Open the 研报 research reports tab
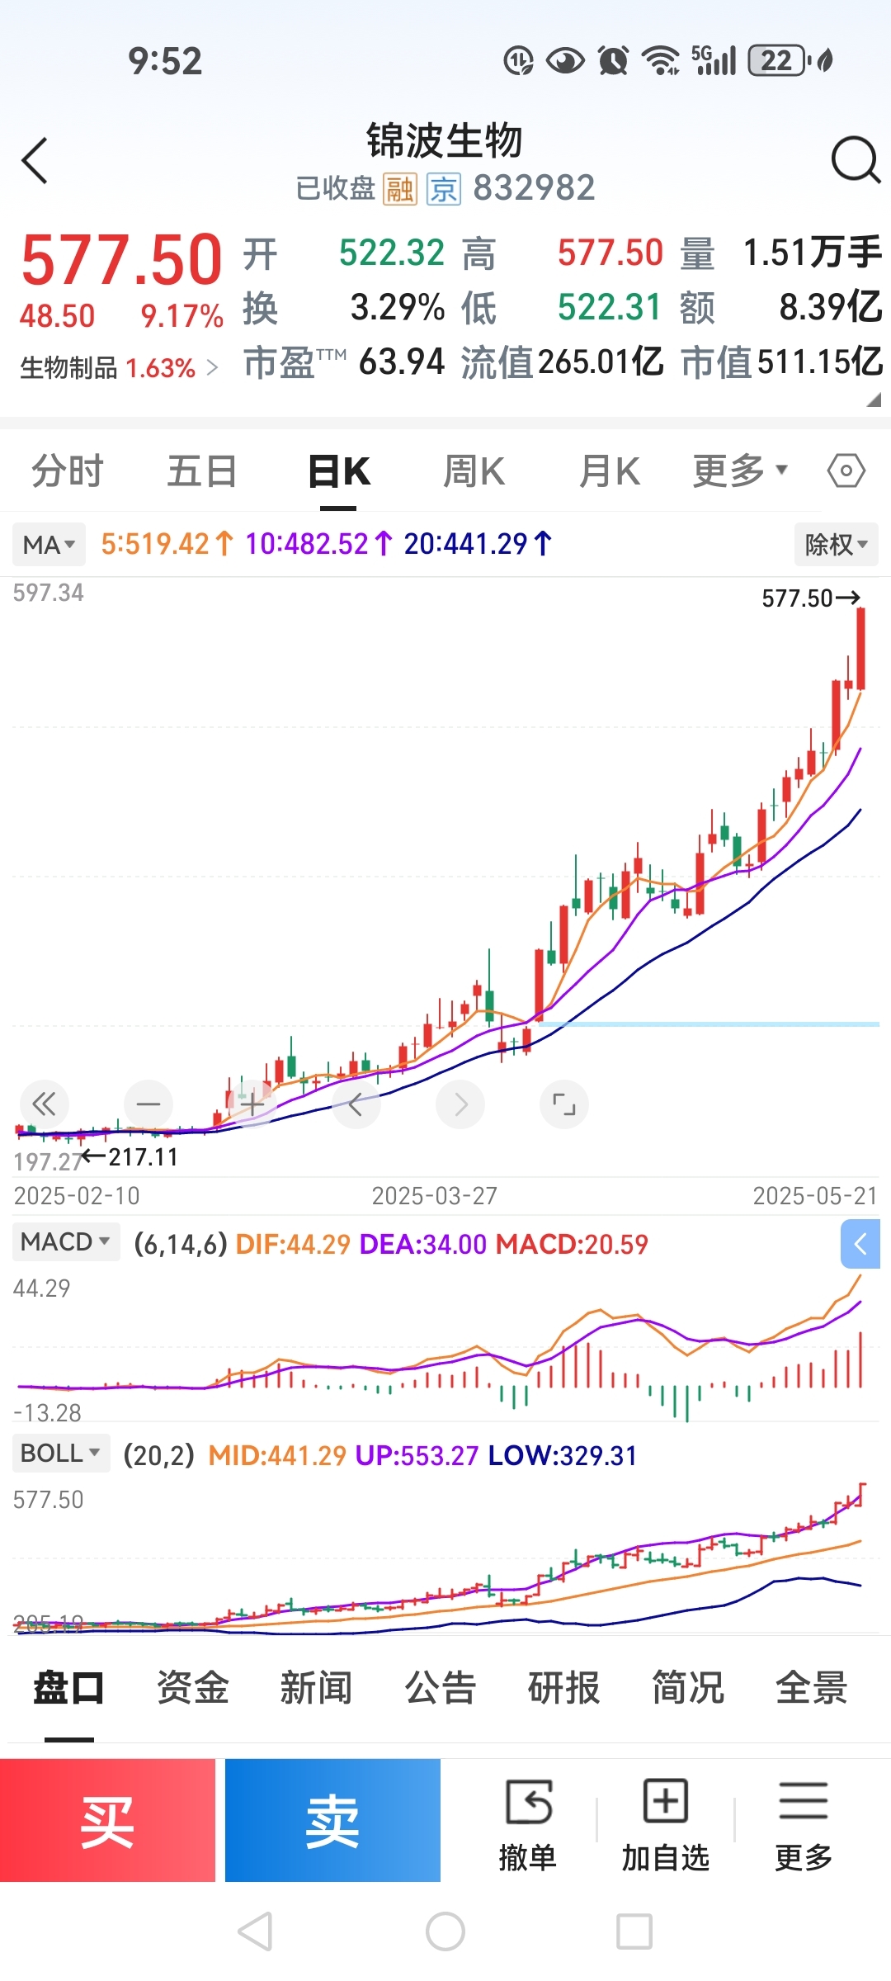 point(564,1687)
